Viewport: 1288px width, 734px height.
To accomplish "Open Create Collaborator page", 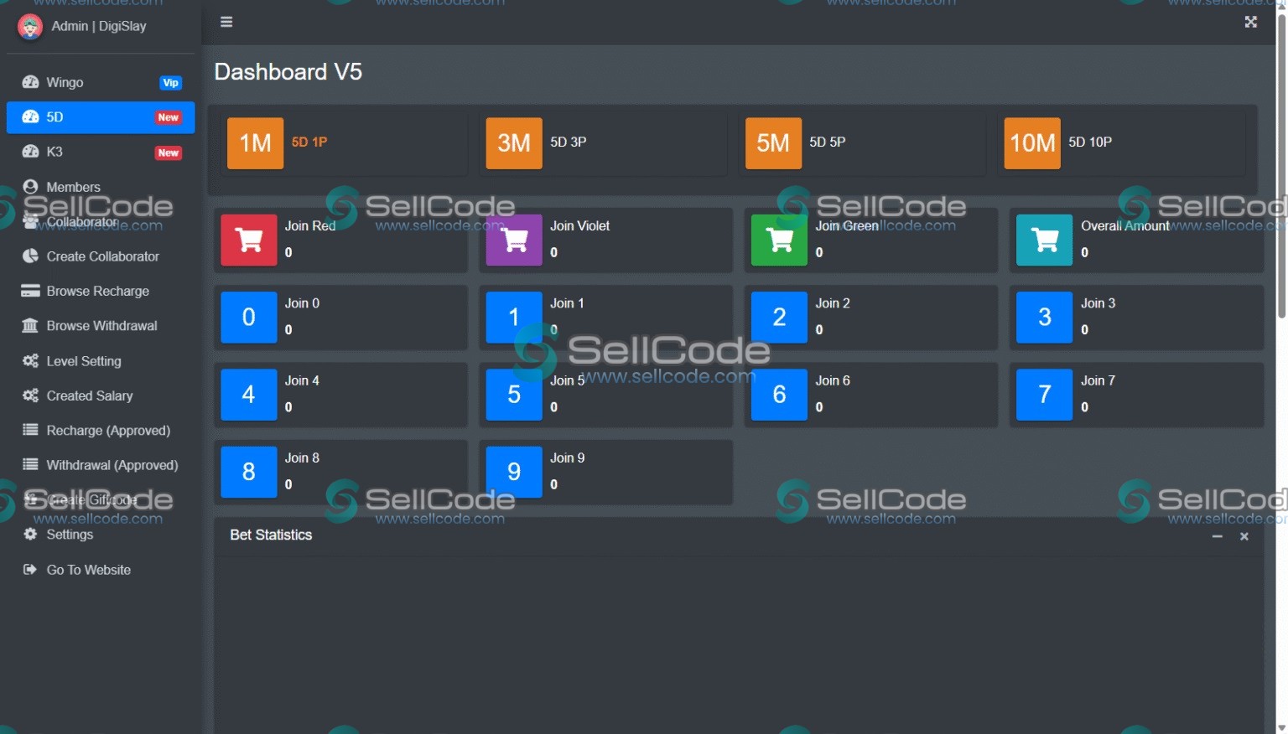I will [101, 256].
